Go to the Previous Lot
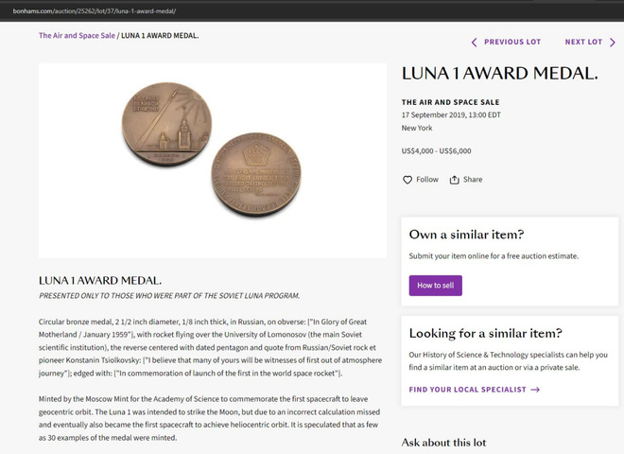 [506, 43]
